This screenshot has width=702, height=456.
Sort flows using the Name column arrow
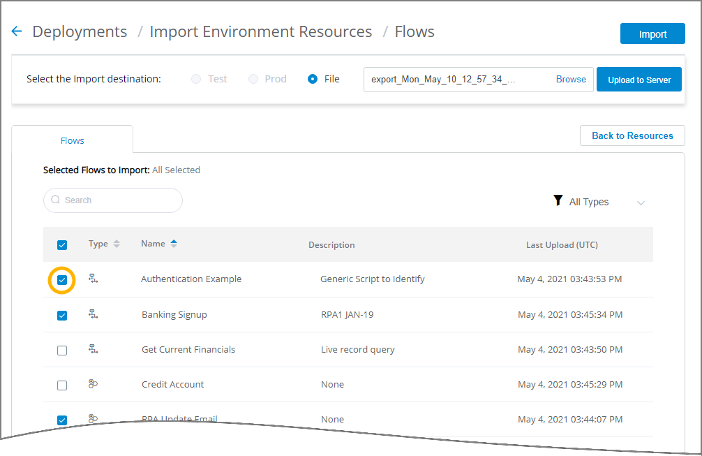(x=174, y=243)
